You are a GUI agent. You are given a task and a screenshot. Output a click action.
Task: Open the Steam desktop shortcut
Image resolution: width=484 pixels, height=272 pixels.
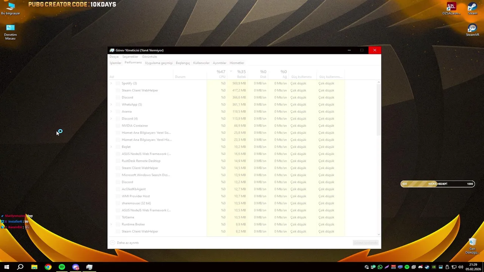pyautogui.click(x=472, y=9)
